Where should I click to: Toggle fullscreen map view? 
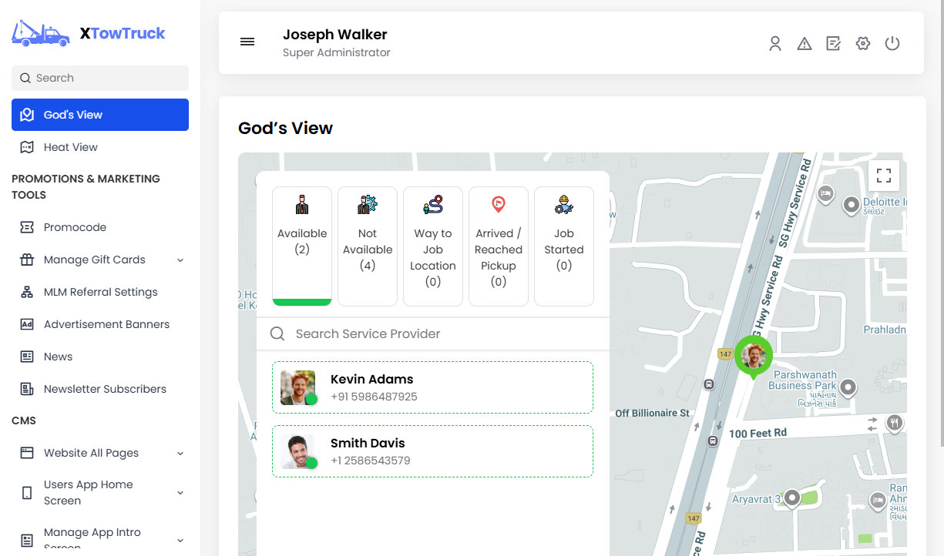tap(884, 176)
